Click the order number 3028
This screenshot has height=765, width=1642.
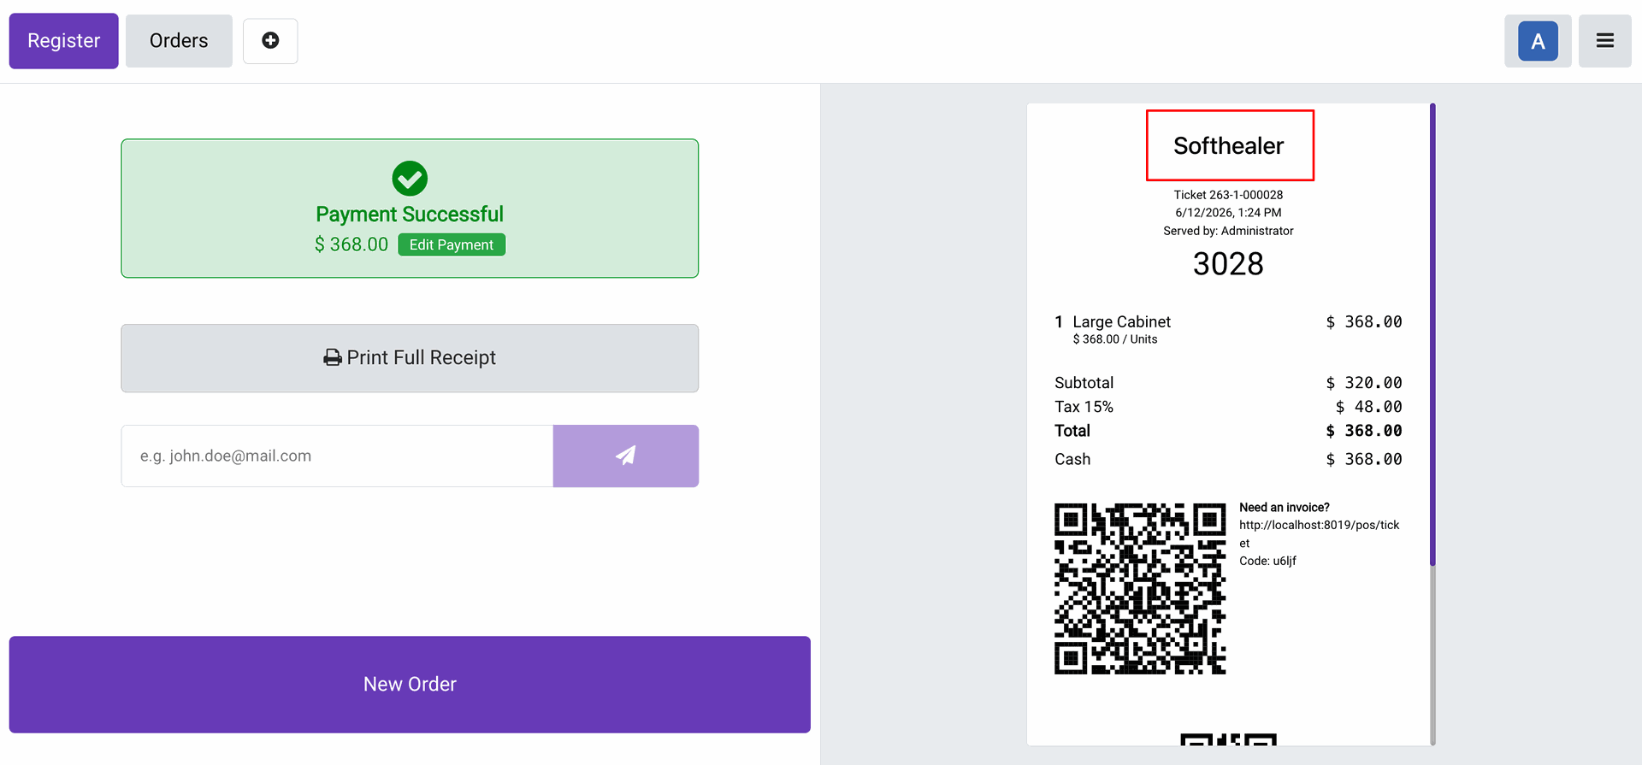tap(1228, 264)
